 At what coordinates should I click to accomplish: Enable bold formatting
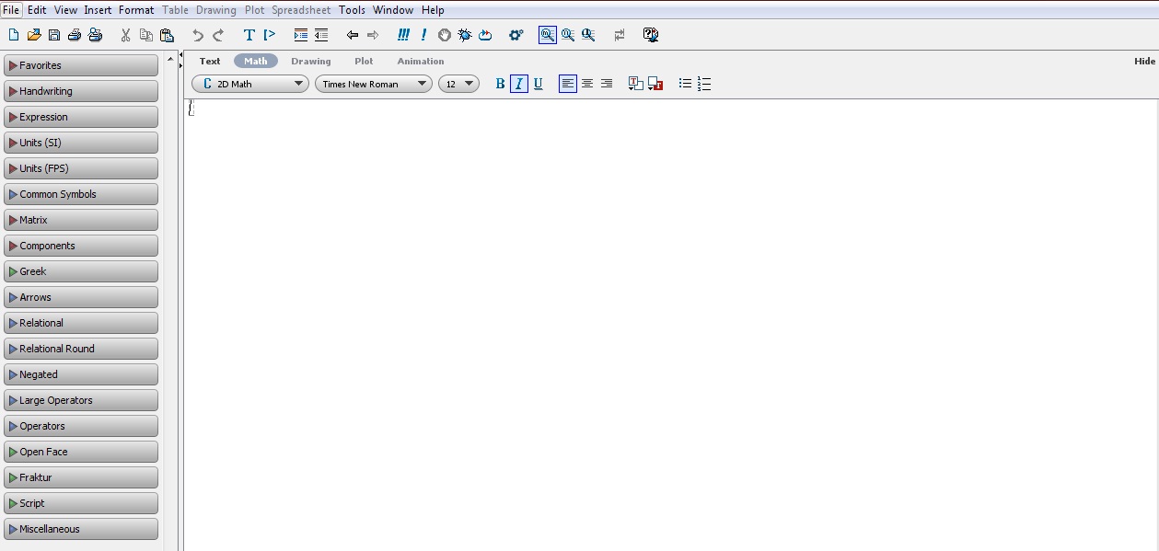tap(499, 84)
